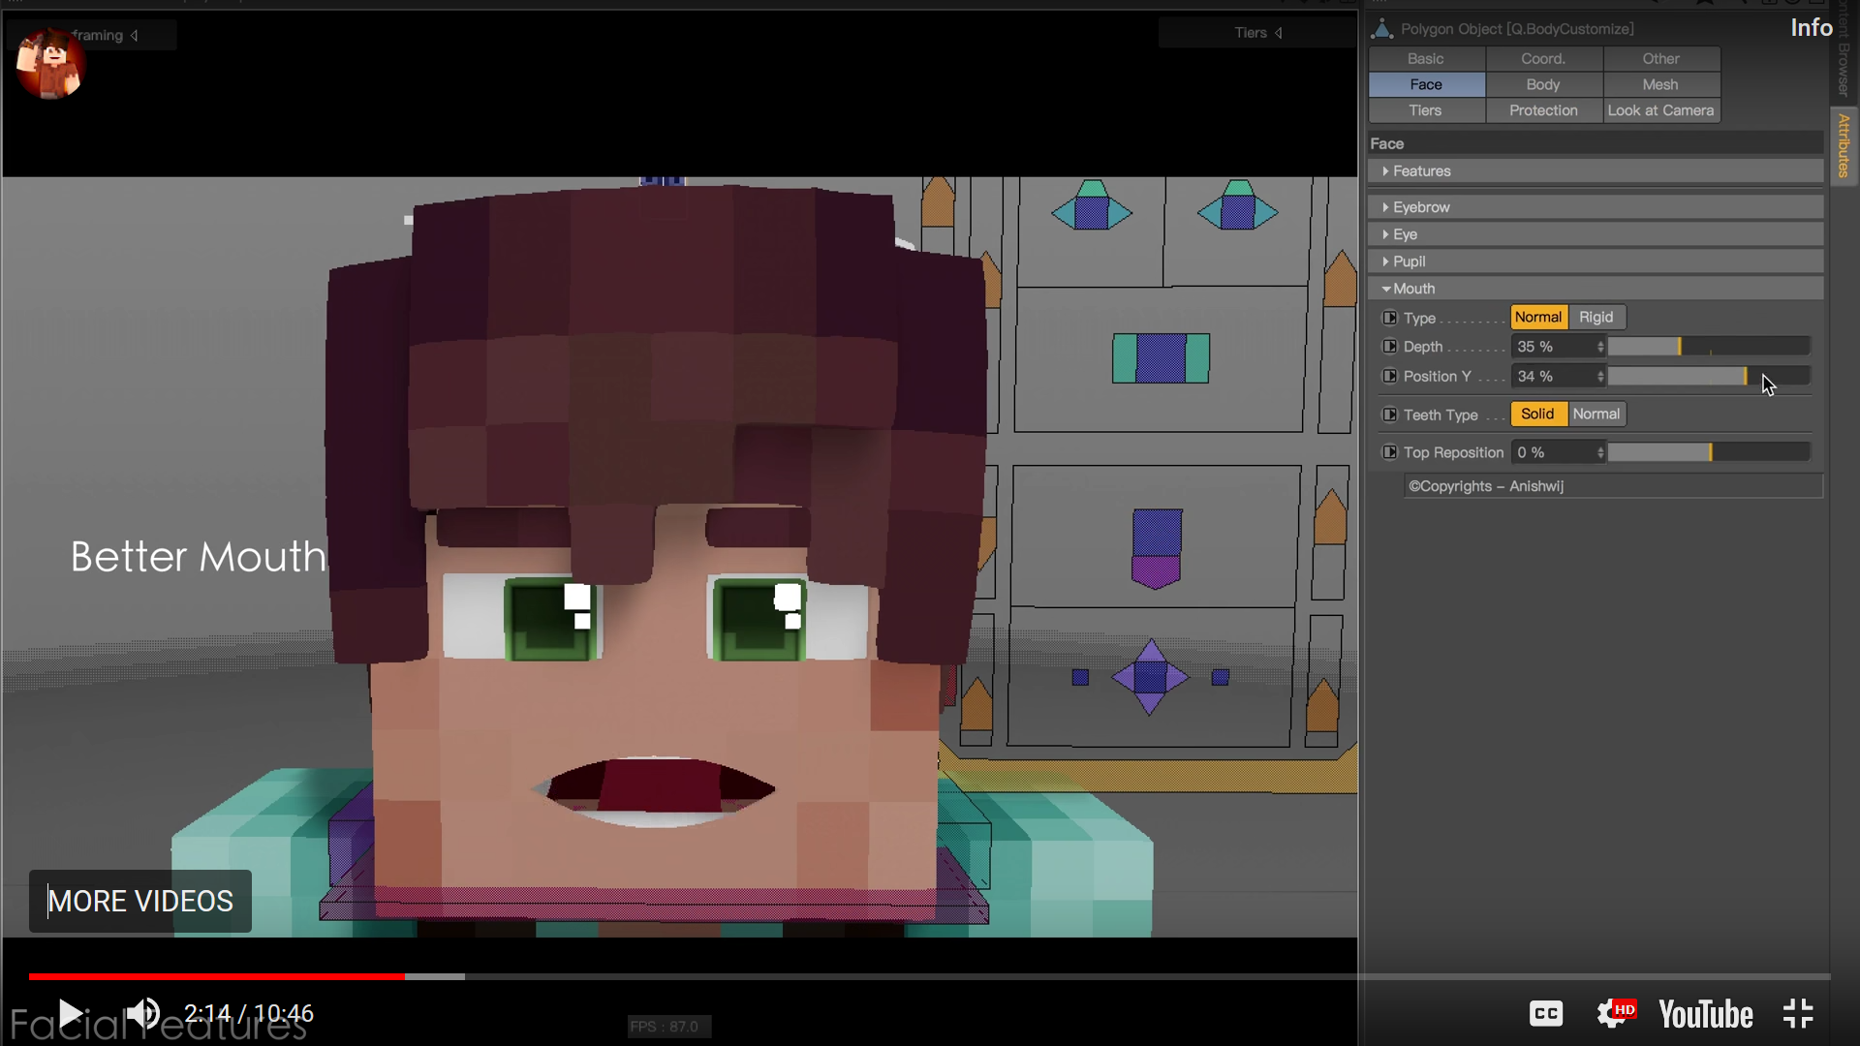This screenshot has height=1046, width=1860.
Task: Switch to the Coord. tab
Action: click(x=1543, y=58)
